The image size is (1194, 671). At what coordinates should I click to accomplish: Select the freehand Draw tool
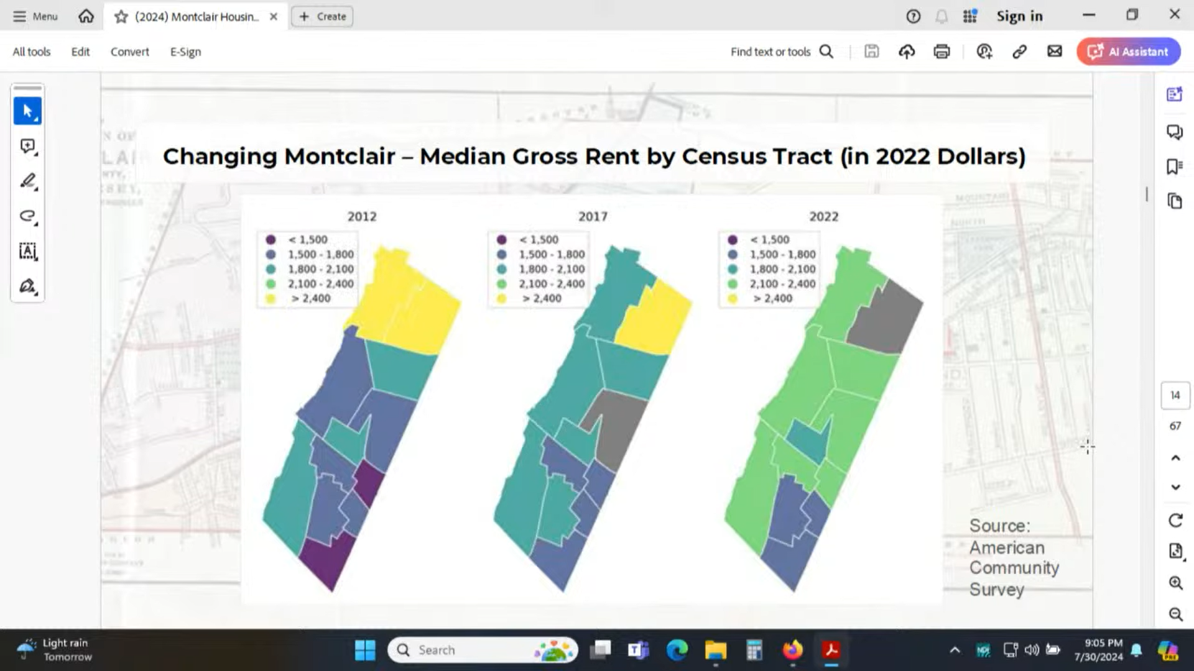pos(27,216)
